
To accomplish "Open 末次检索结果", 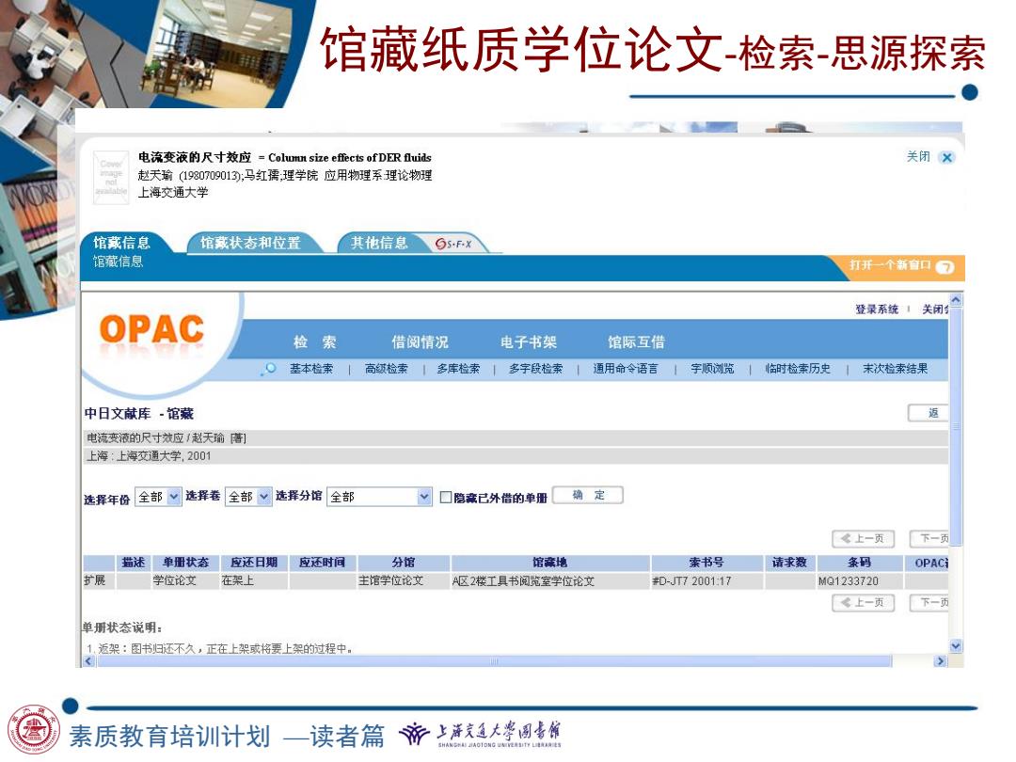I will 895,369.
